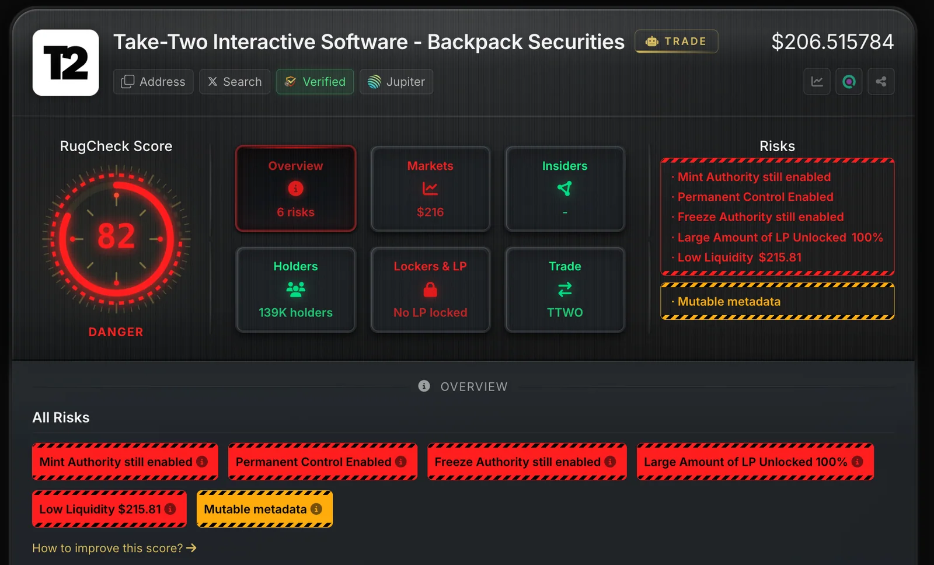Select the Insiders tab card
Screen dimensions: 934x565
[x=564, y=189]
